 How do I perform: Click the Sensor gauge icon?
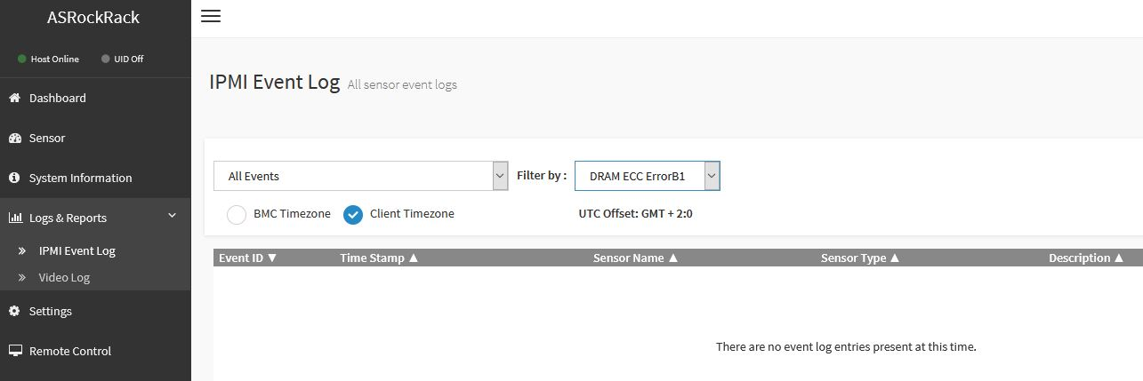coord(14,139)
